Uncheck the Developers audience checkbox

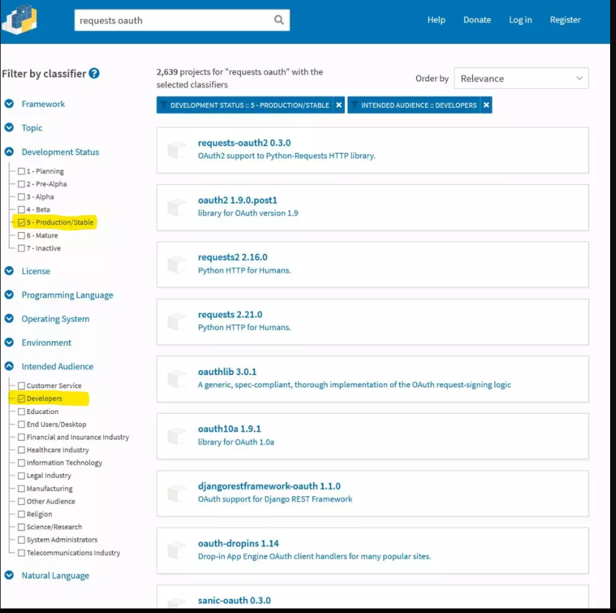[x=21, y=398]
